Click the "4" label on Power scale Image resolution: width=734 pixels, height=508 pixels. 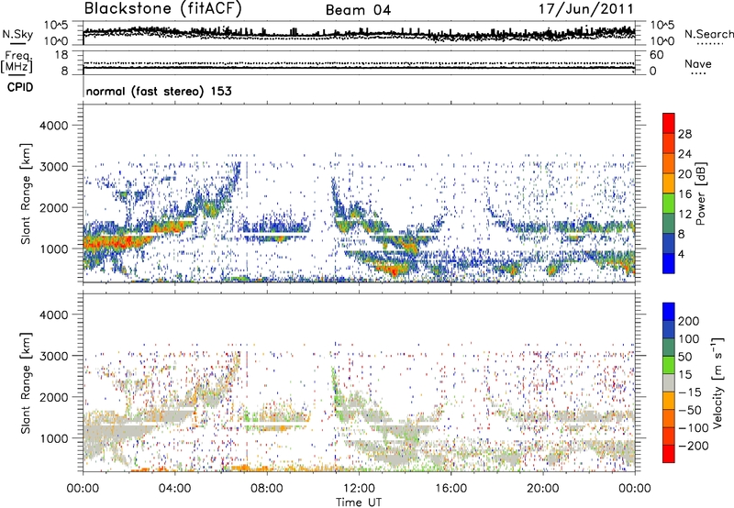pos(682,254)
